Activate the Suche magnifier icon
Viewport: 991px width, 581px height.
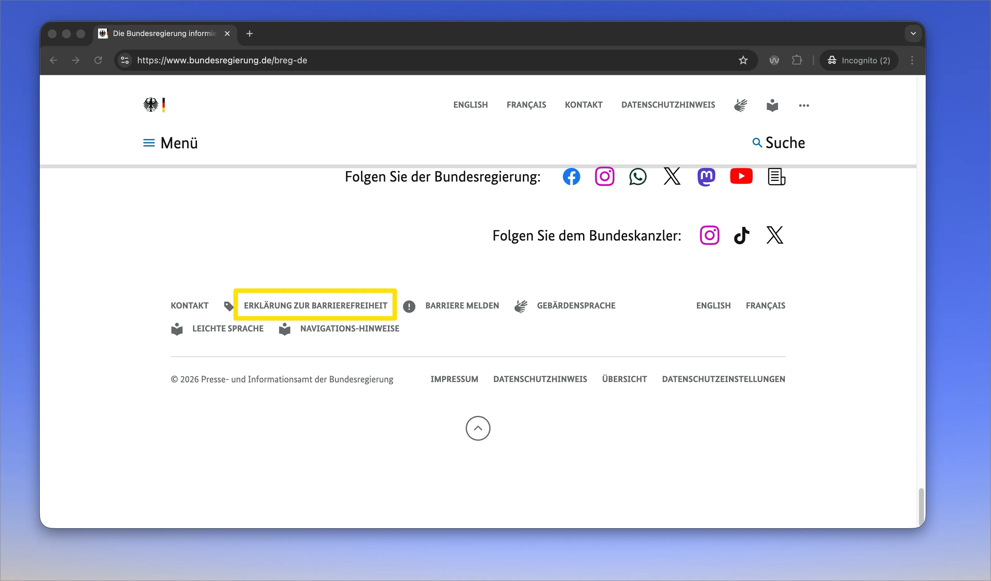pos(757,142)
